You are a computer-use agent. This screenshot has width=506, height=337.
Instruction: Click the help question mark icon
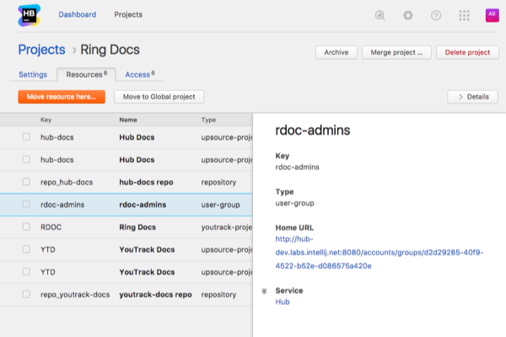436,15
